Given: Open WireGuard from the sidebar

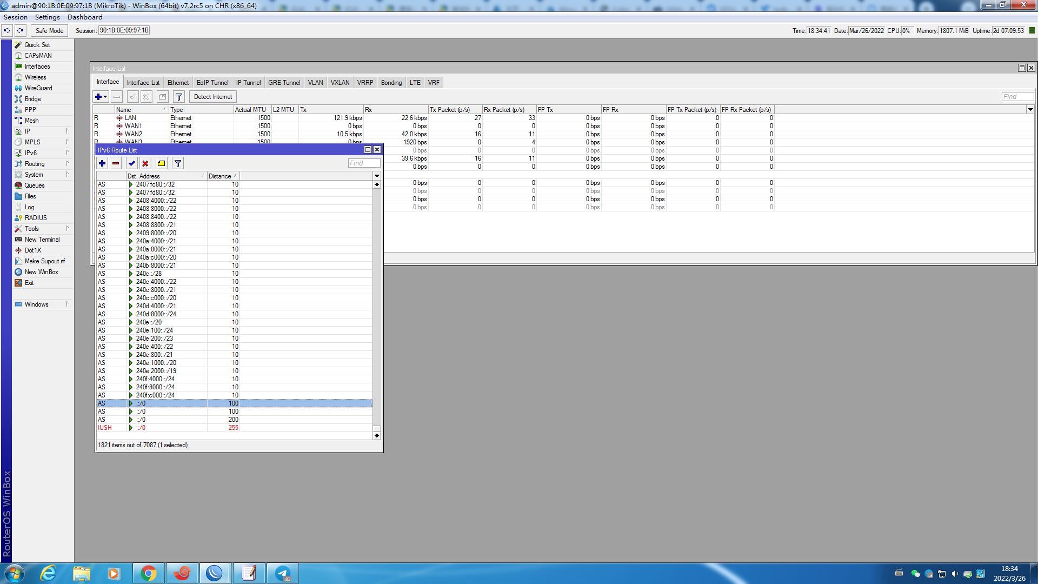Looking at the screenshot, I should click(x=38, y=88).
